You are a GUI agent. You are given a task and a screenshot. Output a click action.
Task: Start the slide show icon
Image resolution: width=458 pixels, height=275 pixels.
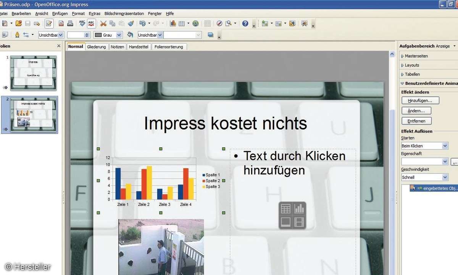pyautogui.click(x=304, y=23)
